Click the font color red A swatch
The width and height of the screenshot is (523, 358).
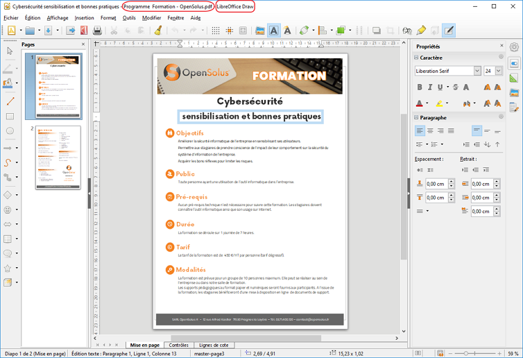tap(420, 103)
